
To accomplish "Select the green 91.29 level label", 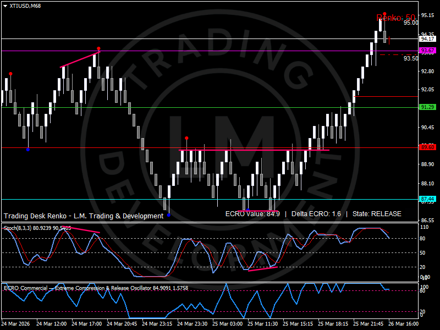I will (x=427, y=107).
